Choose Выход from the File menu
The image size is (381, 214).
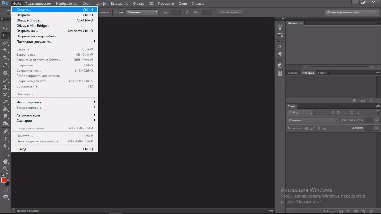pos(55,149)
